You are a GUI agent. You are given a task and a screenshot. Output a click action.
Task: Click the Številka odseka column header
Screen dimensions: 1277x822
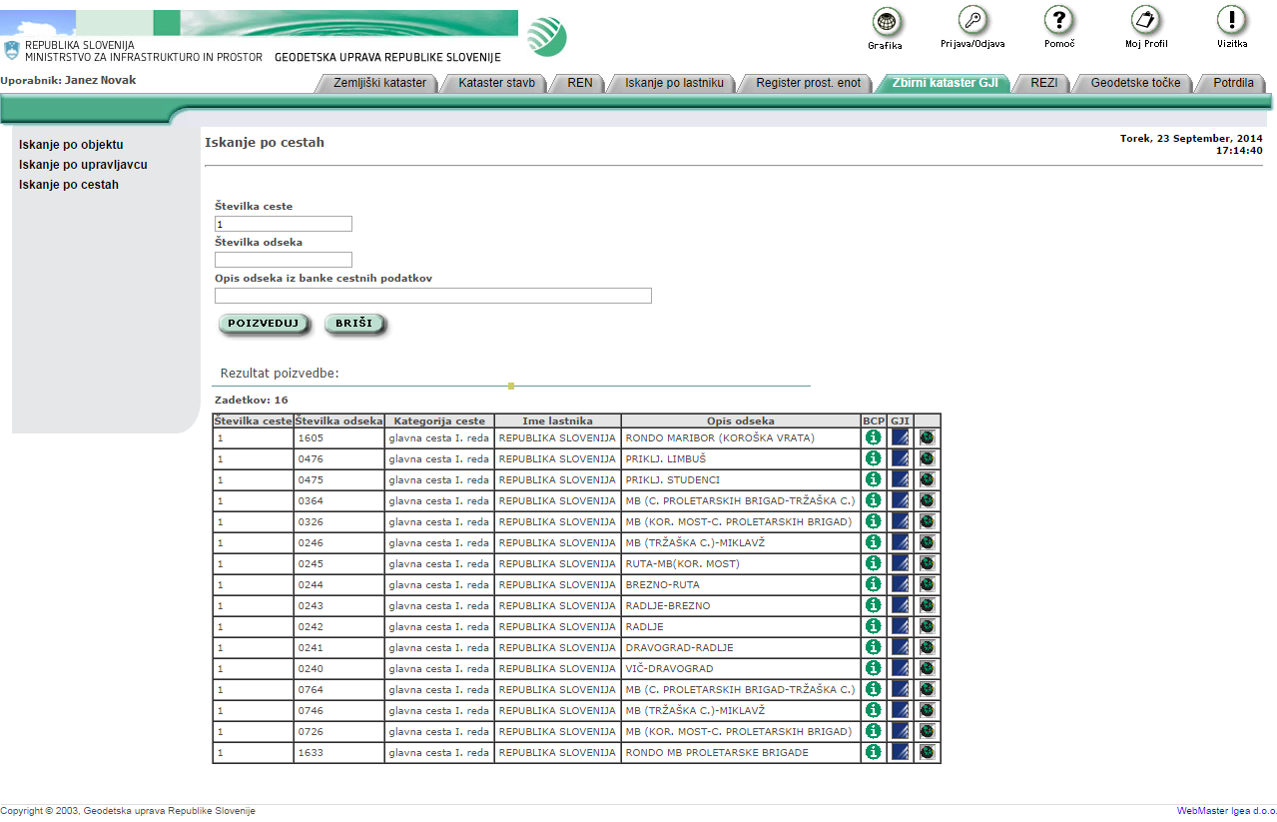click(x=339, y=420)
